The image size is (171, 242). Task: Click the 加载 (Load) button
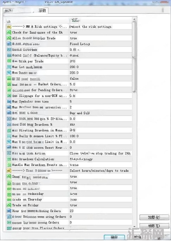pyautogui.click(x=154, y=217)
